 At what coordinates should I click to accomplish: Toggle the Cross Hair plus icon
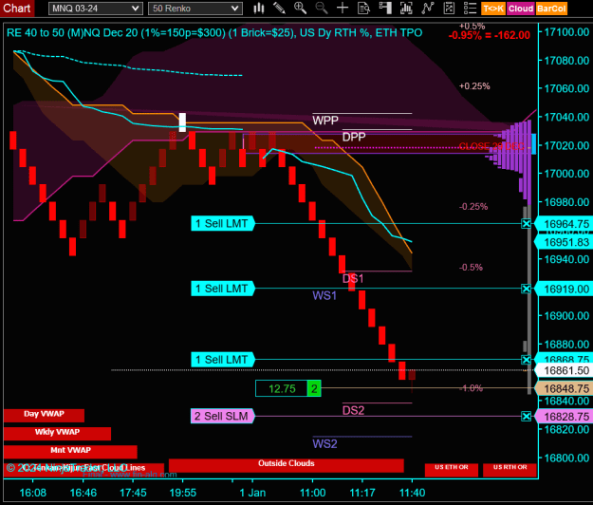point(343,9)
